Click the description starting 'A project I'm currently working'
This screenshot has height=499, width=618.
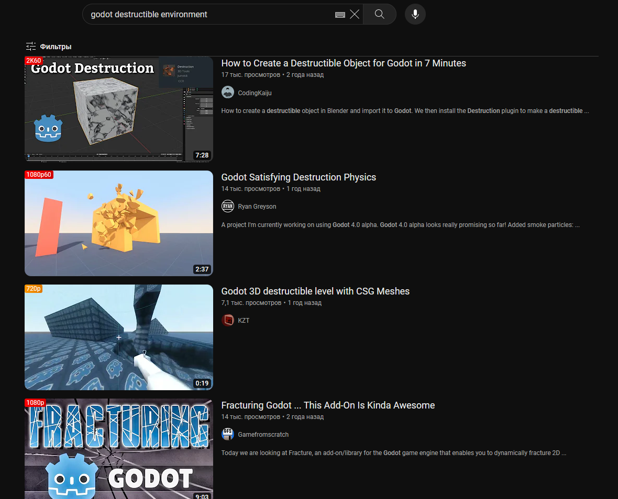click(401, 225)
